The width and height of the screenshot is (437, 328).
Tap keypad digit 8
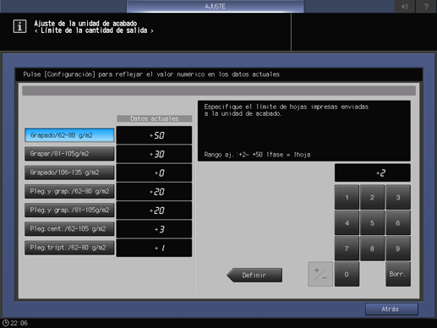coord(372,249)
